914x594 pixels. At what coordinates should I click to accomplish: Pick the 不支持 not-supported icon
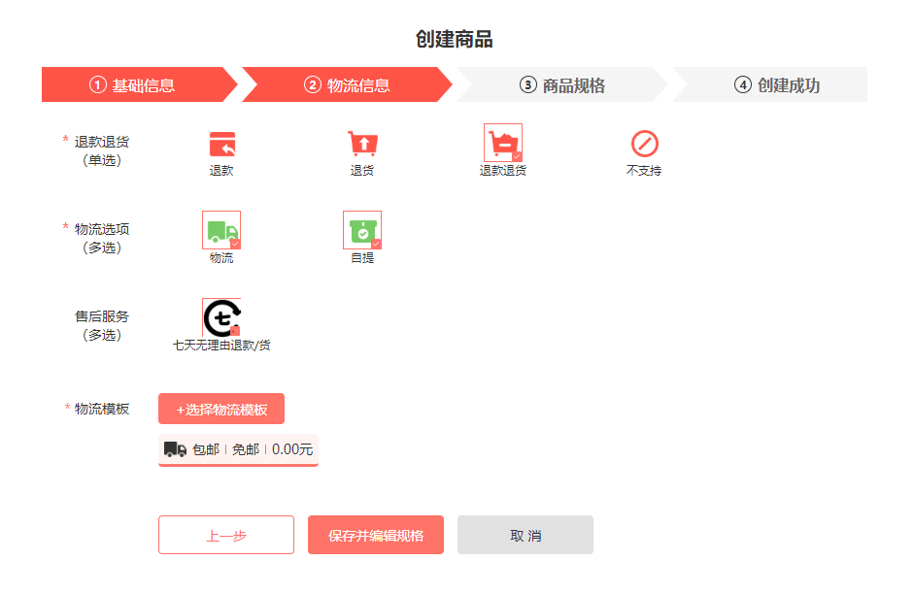(x=645, y=144)
